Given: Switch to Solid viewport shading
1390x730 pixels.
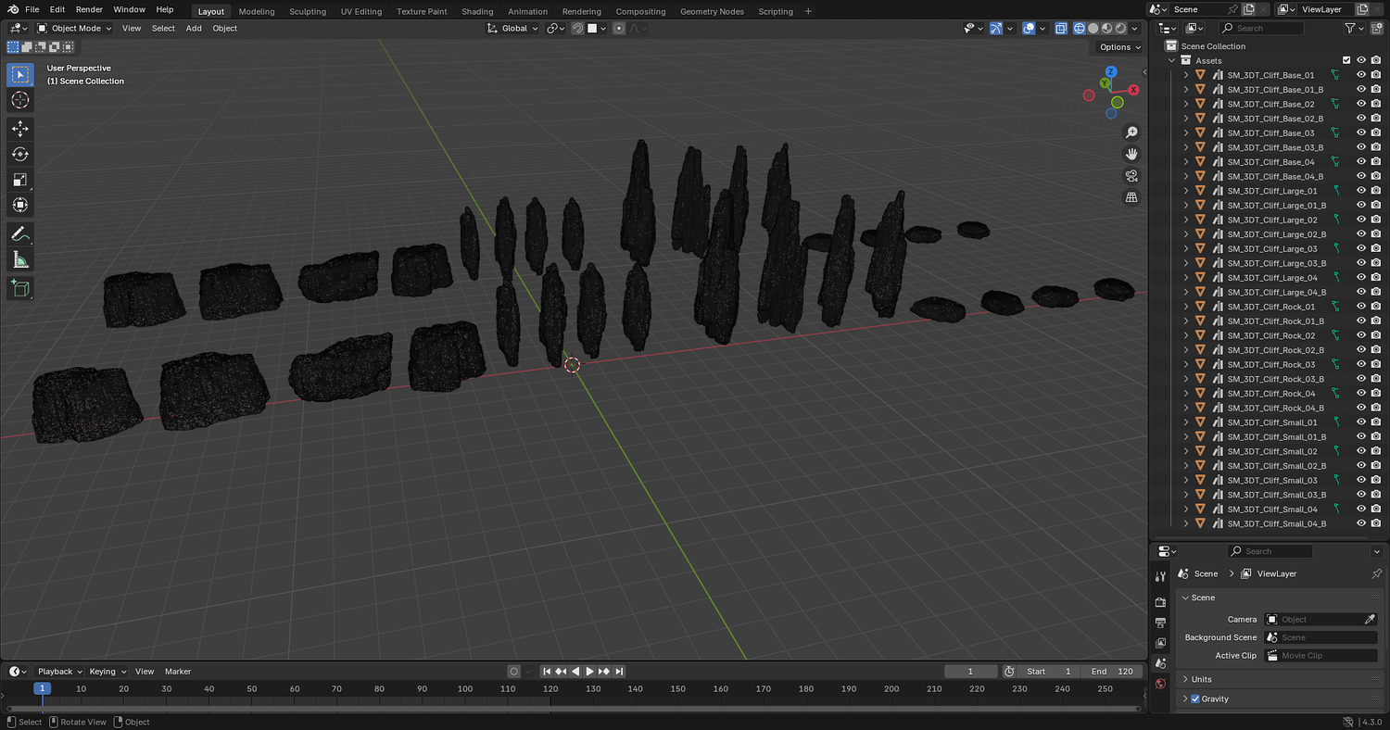Looking at the screenshot, I should (1093, 28).
